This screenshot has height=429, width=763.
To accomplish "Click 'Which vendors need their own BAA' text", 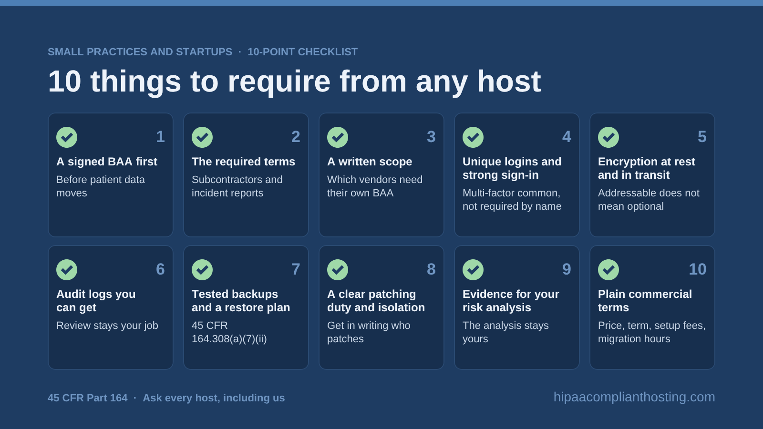I will (x=375, y=186).
